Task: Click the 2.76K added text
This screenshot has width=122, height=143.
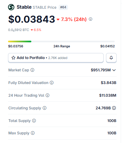Action: click(58, 58)
